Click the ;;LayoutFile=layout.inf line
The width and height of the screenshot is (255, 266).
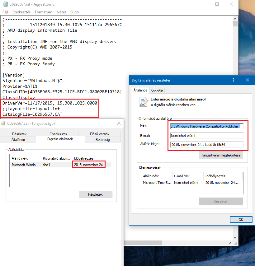(x=31, y=109)
